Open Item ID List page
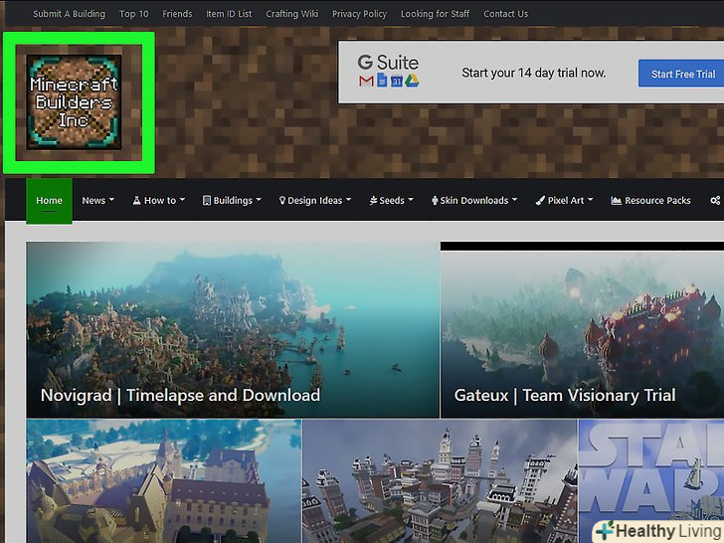Screen dimensions: 724x543 click(x=229, y=14)
